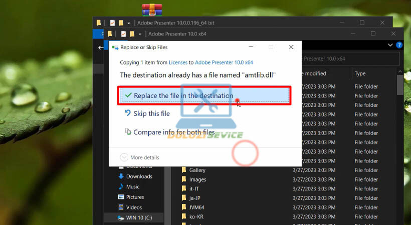The height and width of the screenshot is (225, 411).
Task: Expand the ribbon chevron beside help icon
Action: pos(390,45)
